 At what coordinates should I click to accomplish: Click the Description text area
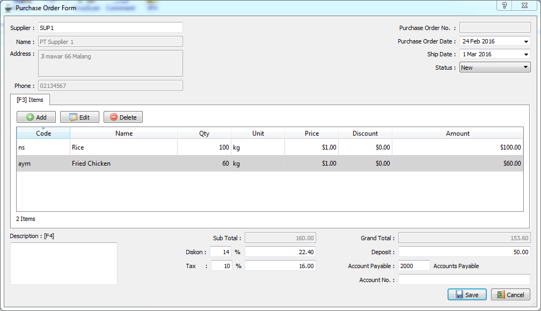63,263
